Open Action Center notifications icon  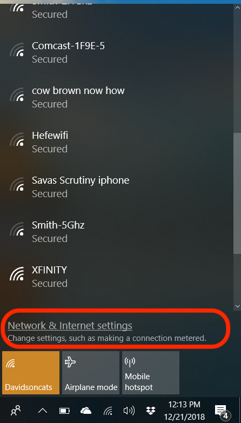[x=221, y=411]
